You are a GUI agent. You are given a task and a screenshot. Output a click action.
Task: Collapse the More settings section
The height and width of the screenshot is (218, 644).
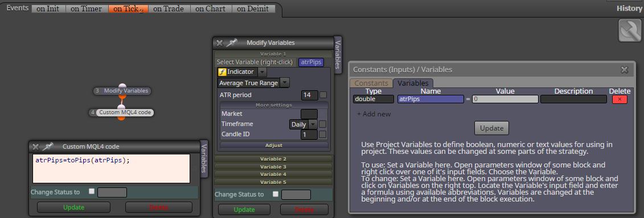[x=274, y=106]
